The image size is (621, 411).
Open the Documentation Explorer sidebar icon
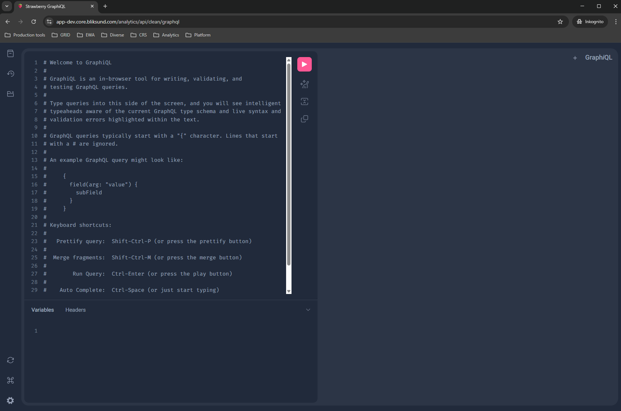(x=10, y=53)
